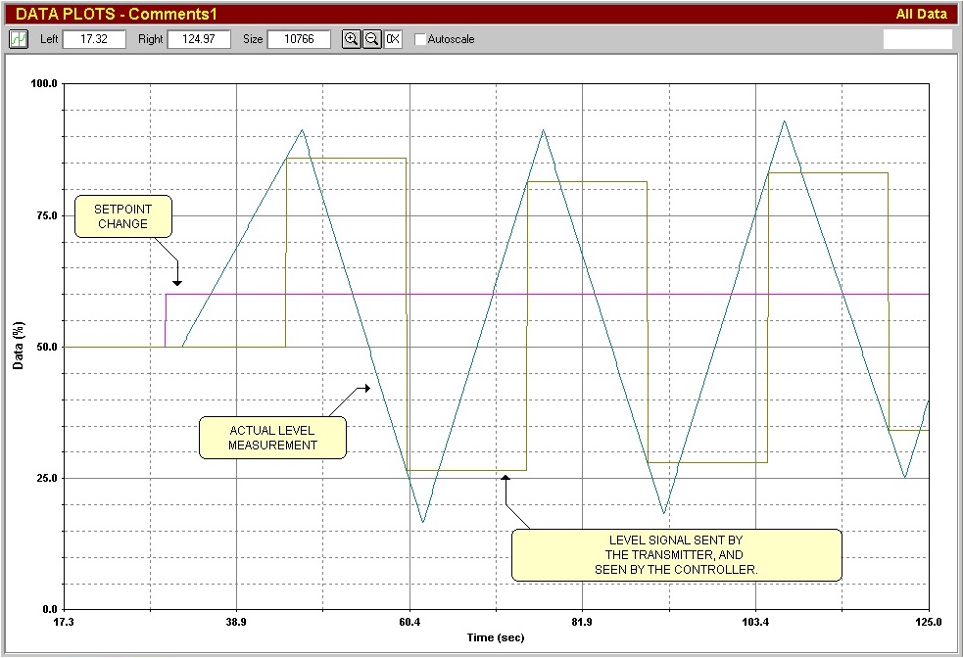
Task: Click the 125.0 tick at time axis end
Action: point(927,622)
